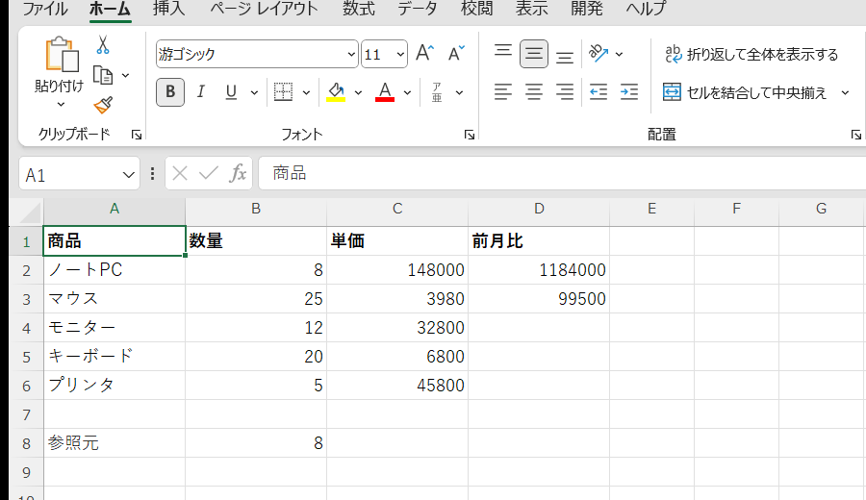Toggle Bold formatting button
Screen dimensions: 866x500
(170, 91)
